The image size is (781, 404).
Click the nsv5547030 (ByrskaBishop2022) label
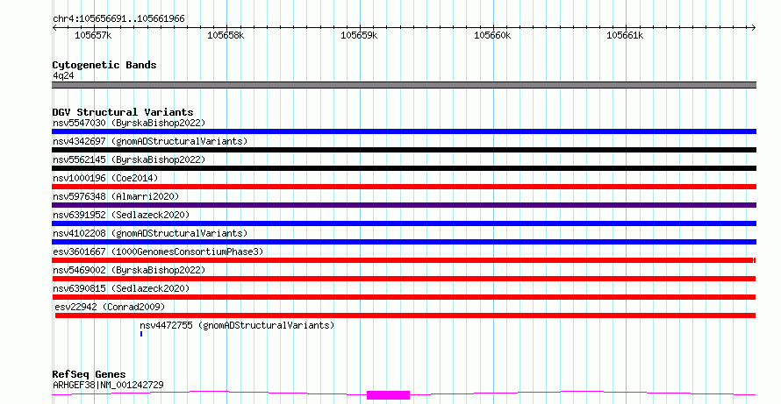129,123
